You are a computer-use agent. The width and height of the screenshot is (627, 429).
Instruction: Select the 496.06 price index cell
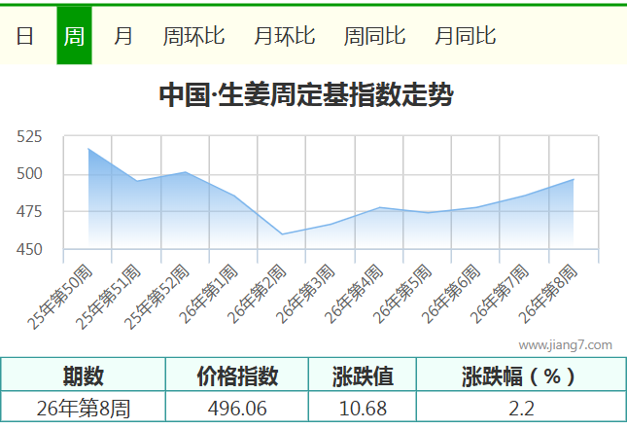[x=237, y=408]
